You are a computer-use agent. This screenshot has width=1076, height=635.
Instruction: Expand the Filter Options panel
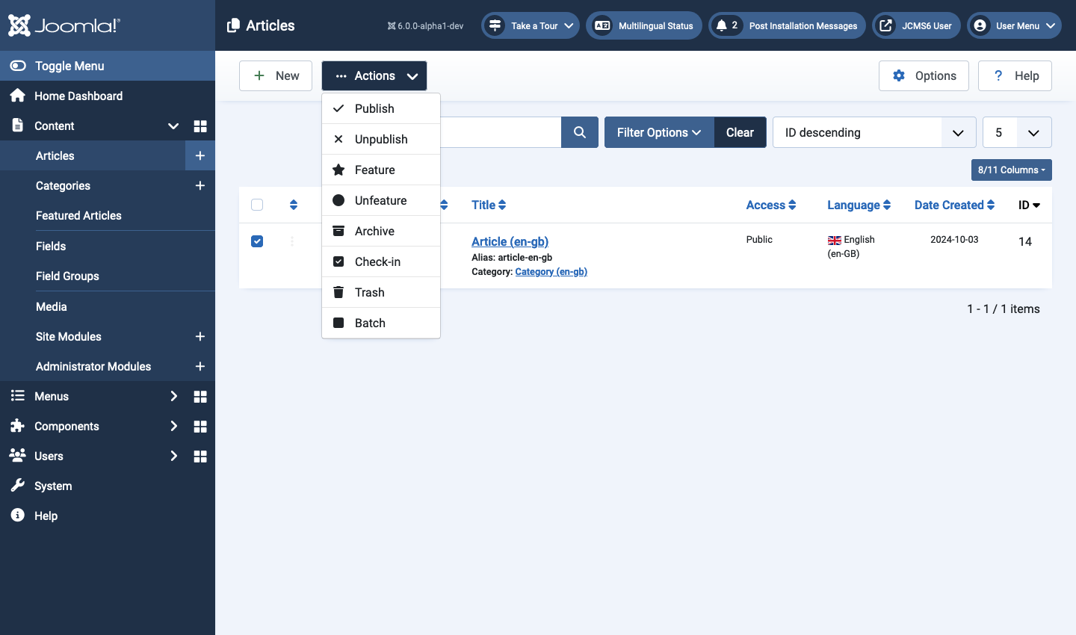point(658,132)
